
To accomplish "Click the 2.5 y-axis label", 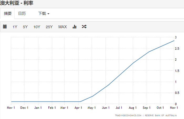I will pos(177,49).
